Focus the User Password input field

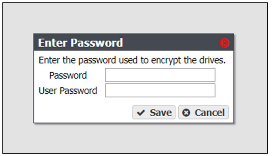click(160, 91)
